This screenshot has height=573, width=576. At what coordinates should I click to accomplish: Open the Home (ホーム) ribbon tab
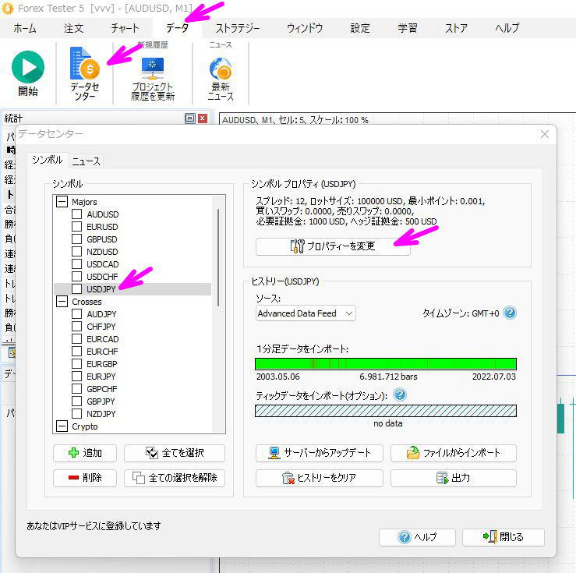tap(25, 28)
